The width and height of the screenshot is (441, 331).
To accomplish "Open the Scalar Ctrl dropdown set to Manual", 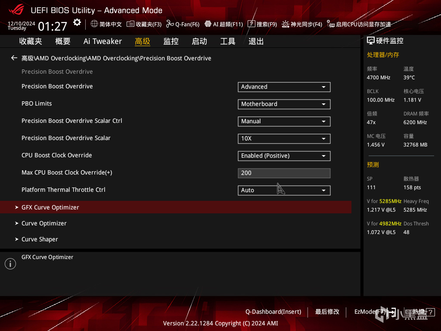I will click(284, 121).
